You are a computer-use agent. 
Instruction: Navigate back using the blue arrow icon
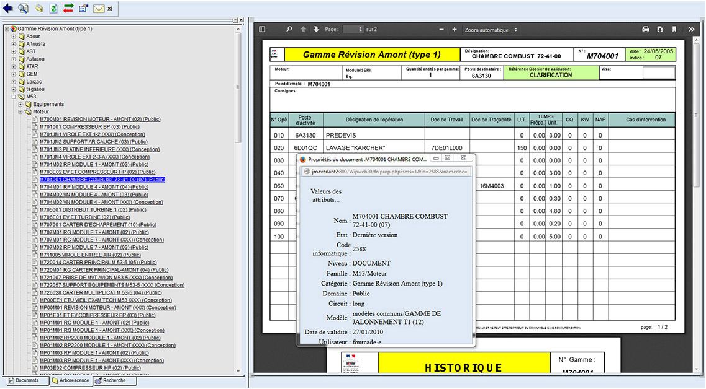tap(7, 8)
